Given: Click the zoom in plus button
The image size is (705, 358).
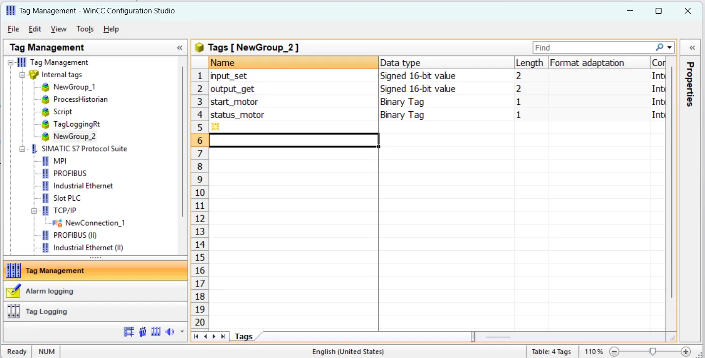Looking at the screenshot, I should click(x=685, y=352).
